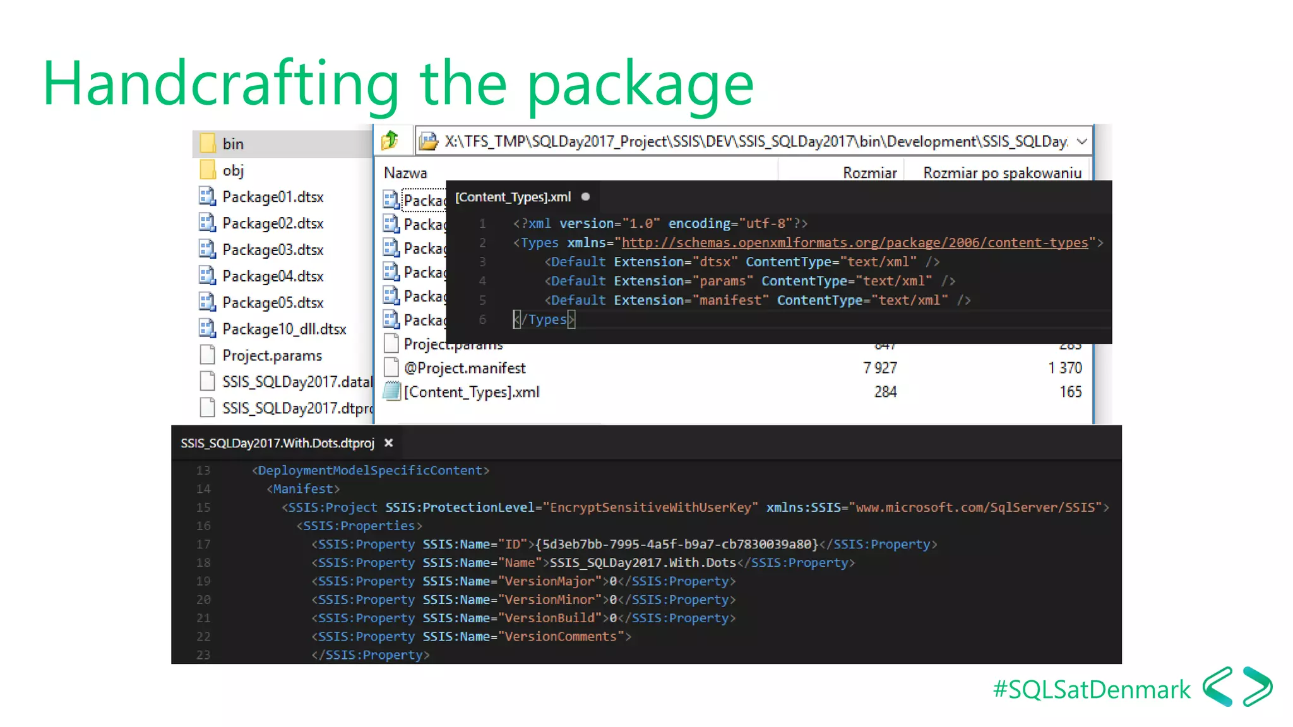Viewport: 1293px width, 727px height.
Task: Open the openxmlformats content-types schema link
Action: point(855,243)
